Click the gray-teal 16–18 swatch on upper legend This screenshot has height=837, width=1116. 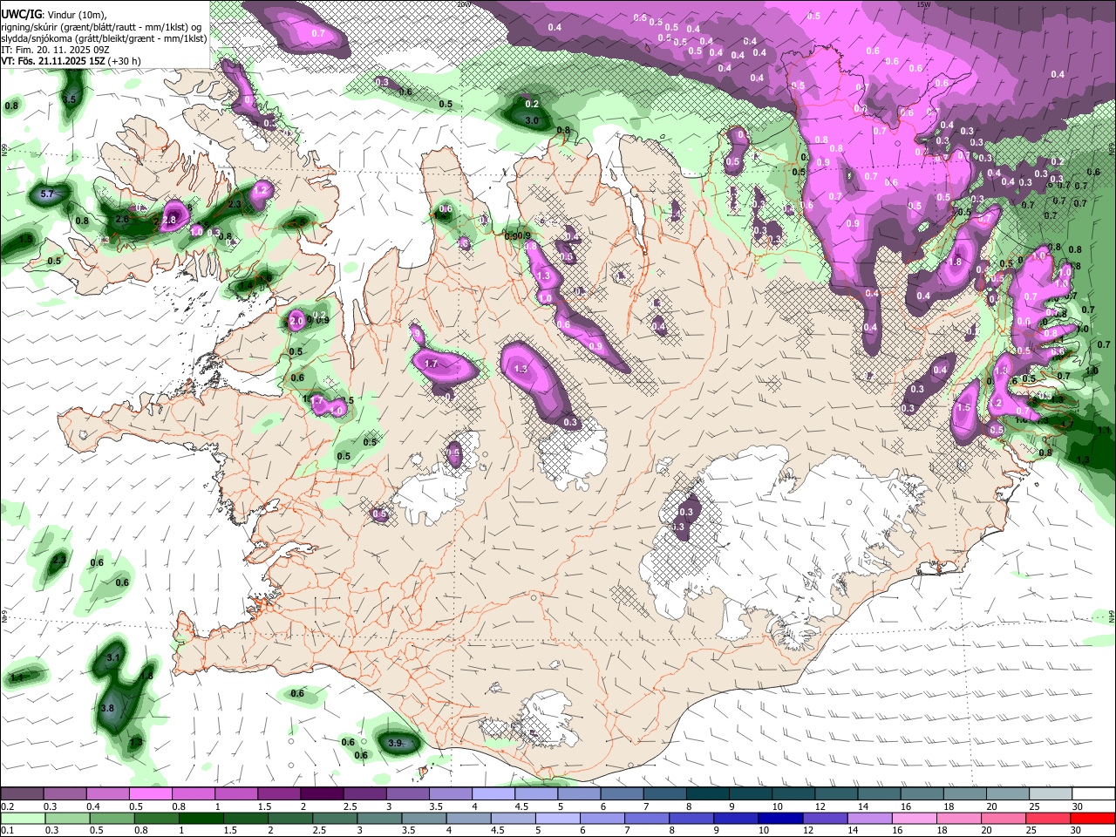pos(922,794)
